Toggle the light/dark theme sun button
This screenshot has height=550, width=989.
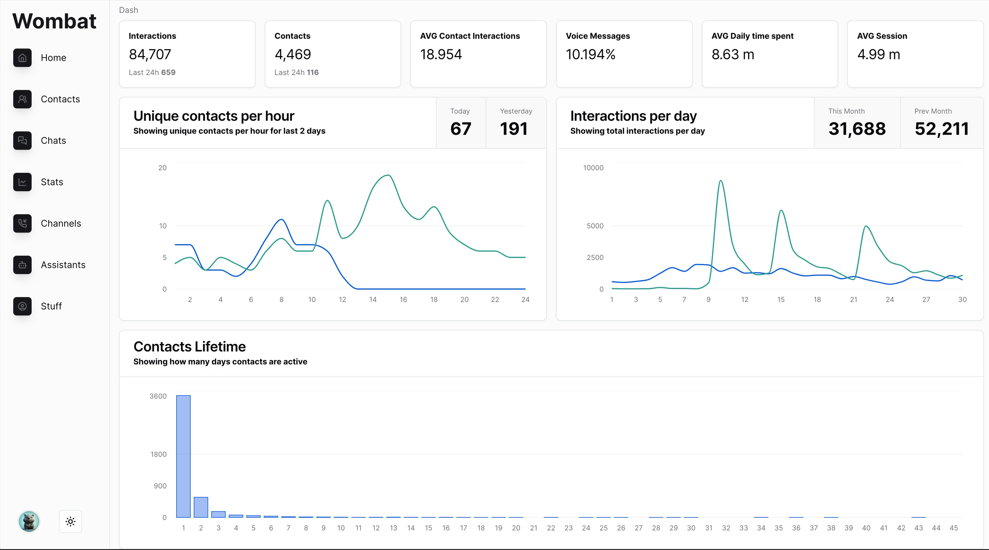click(x=70, y=521)
